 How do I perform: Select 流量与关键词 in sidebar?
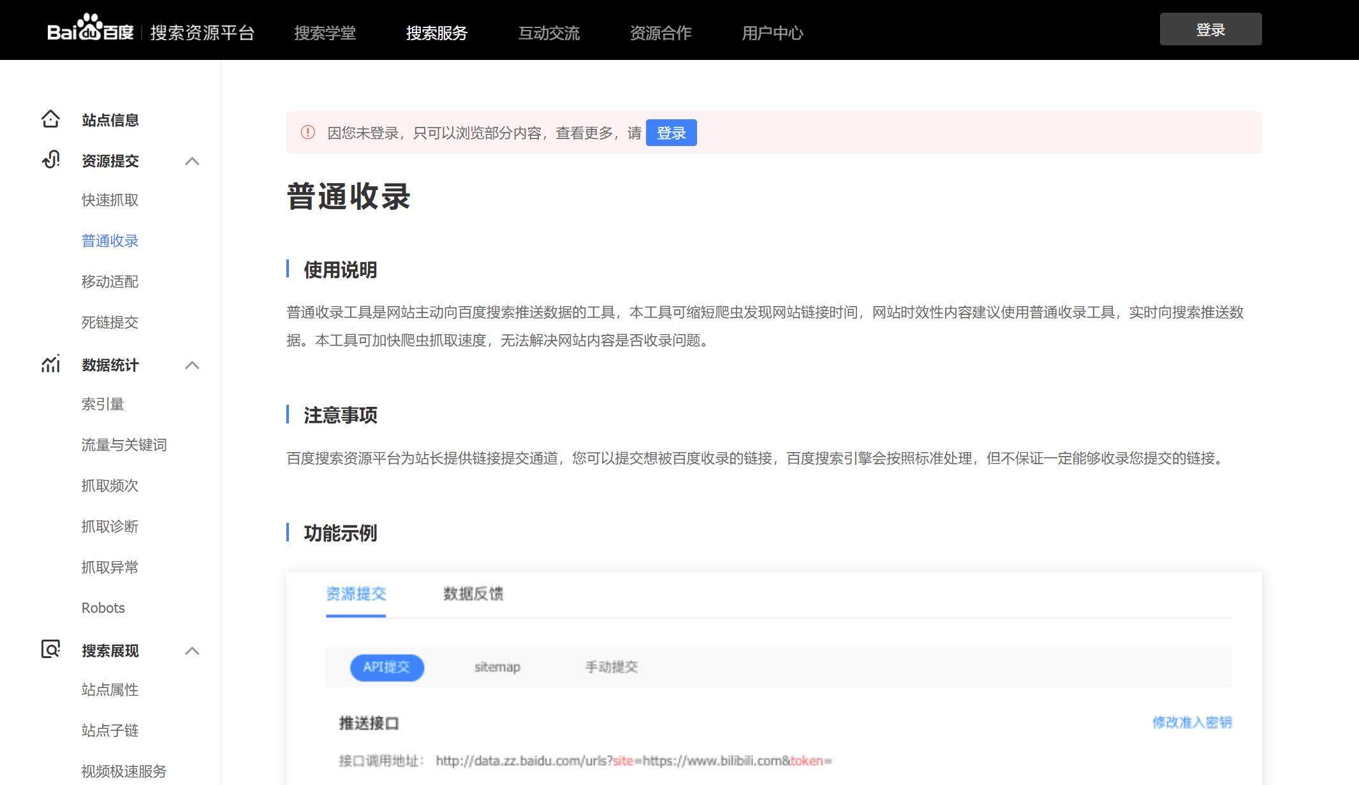(124, 445)
